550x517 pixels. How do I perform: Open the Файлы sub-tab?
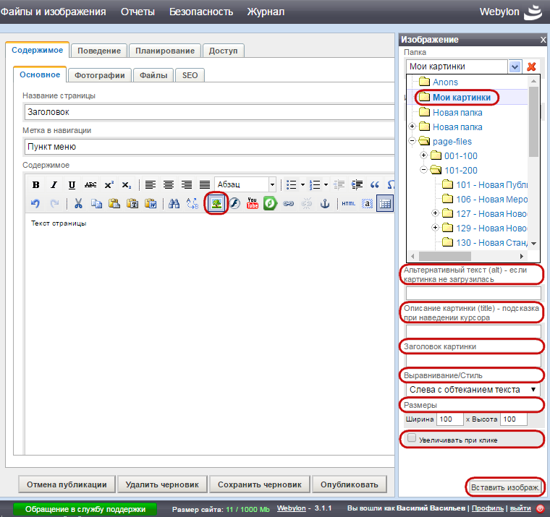pyautogui.click(x=153, y=75)
